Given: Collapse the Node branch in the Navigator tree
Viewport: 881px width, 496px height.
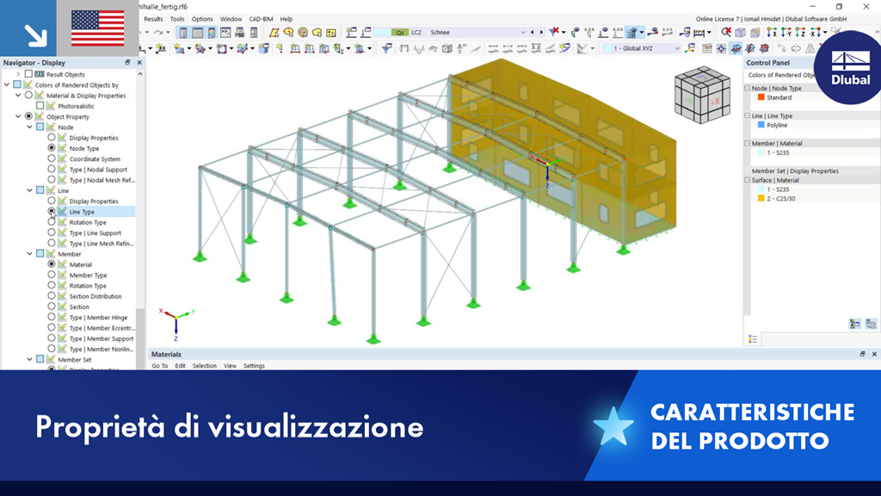Looking at the screenshot, I should [28, 127].
